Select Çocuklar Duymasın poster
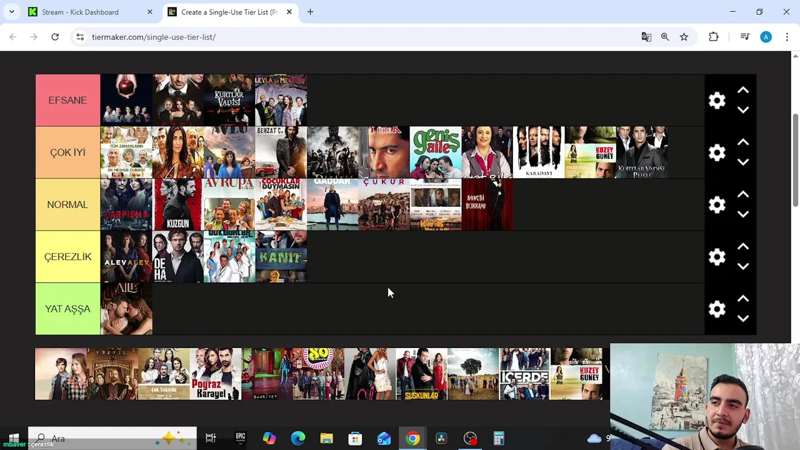The width and height of the screenshot is (800, 450). (281, 204)
